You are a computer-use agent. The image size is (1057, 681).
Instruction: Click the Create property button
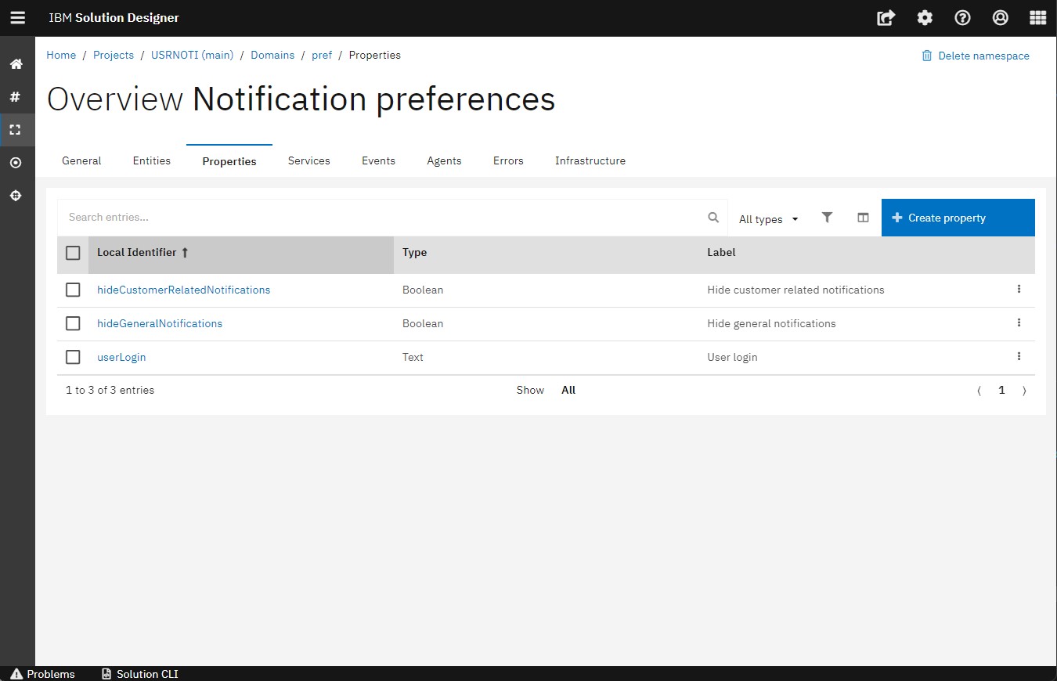958,218
